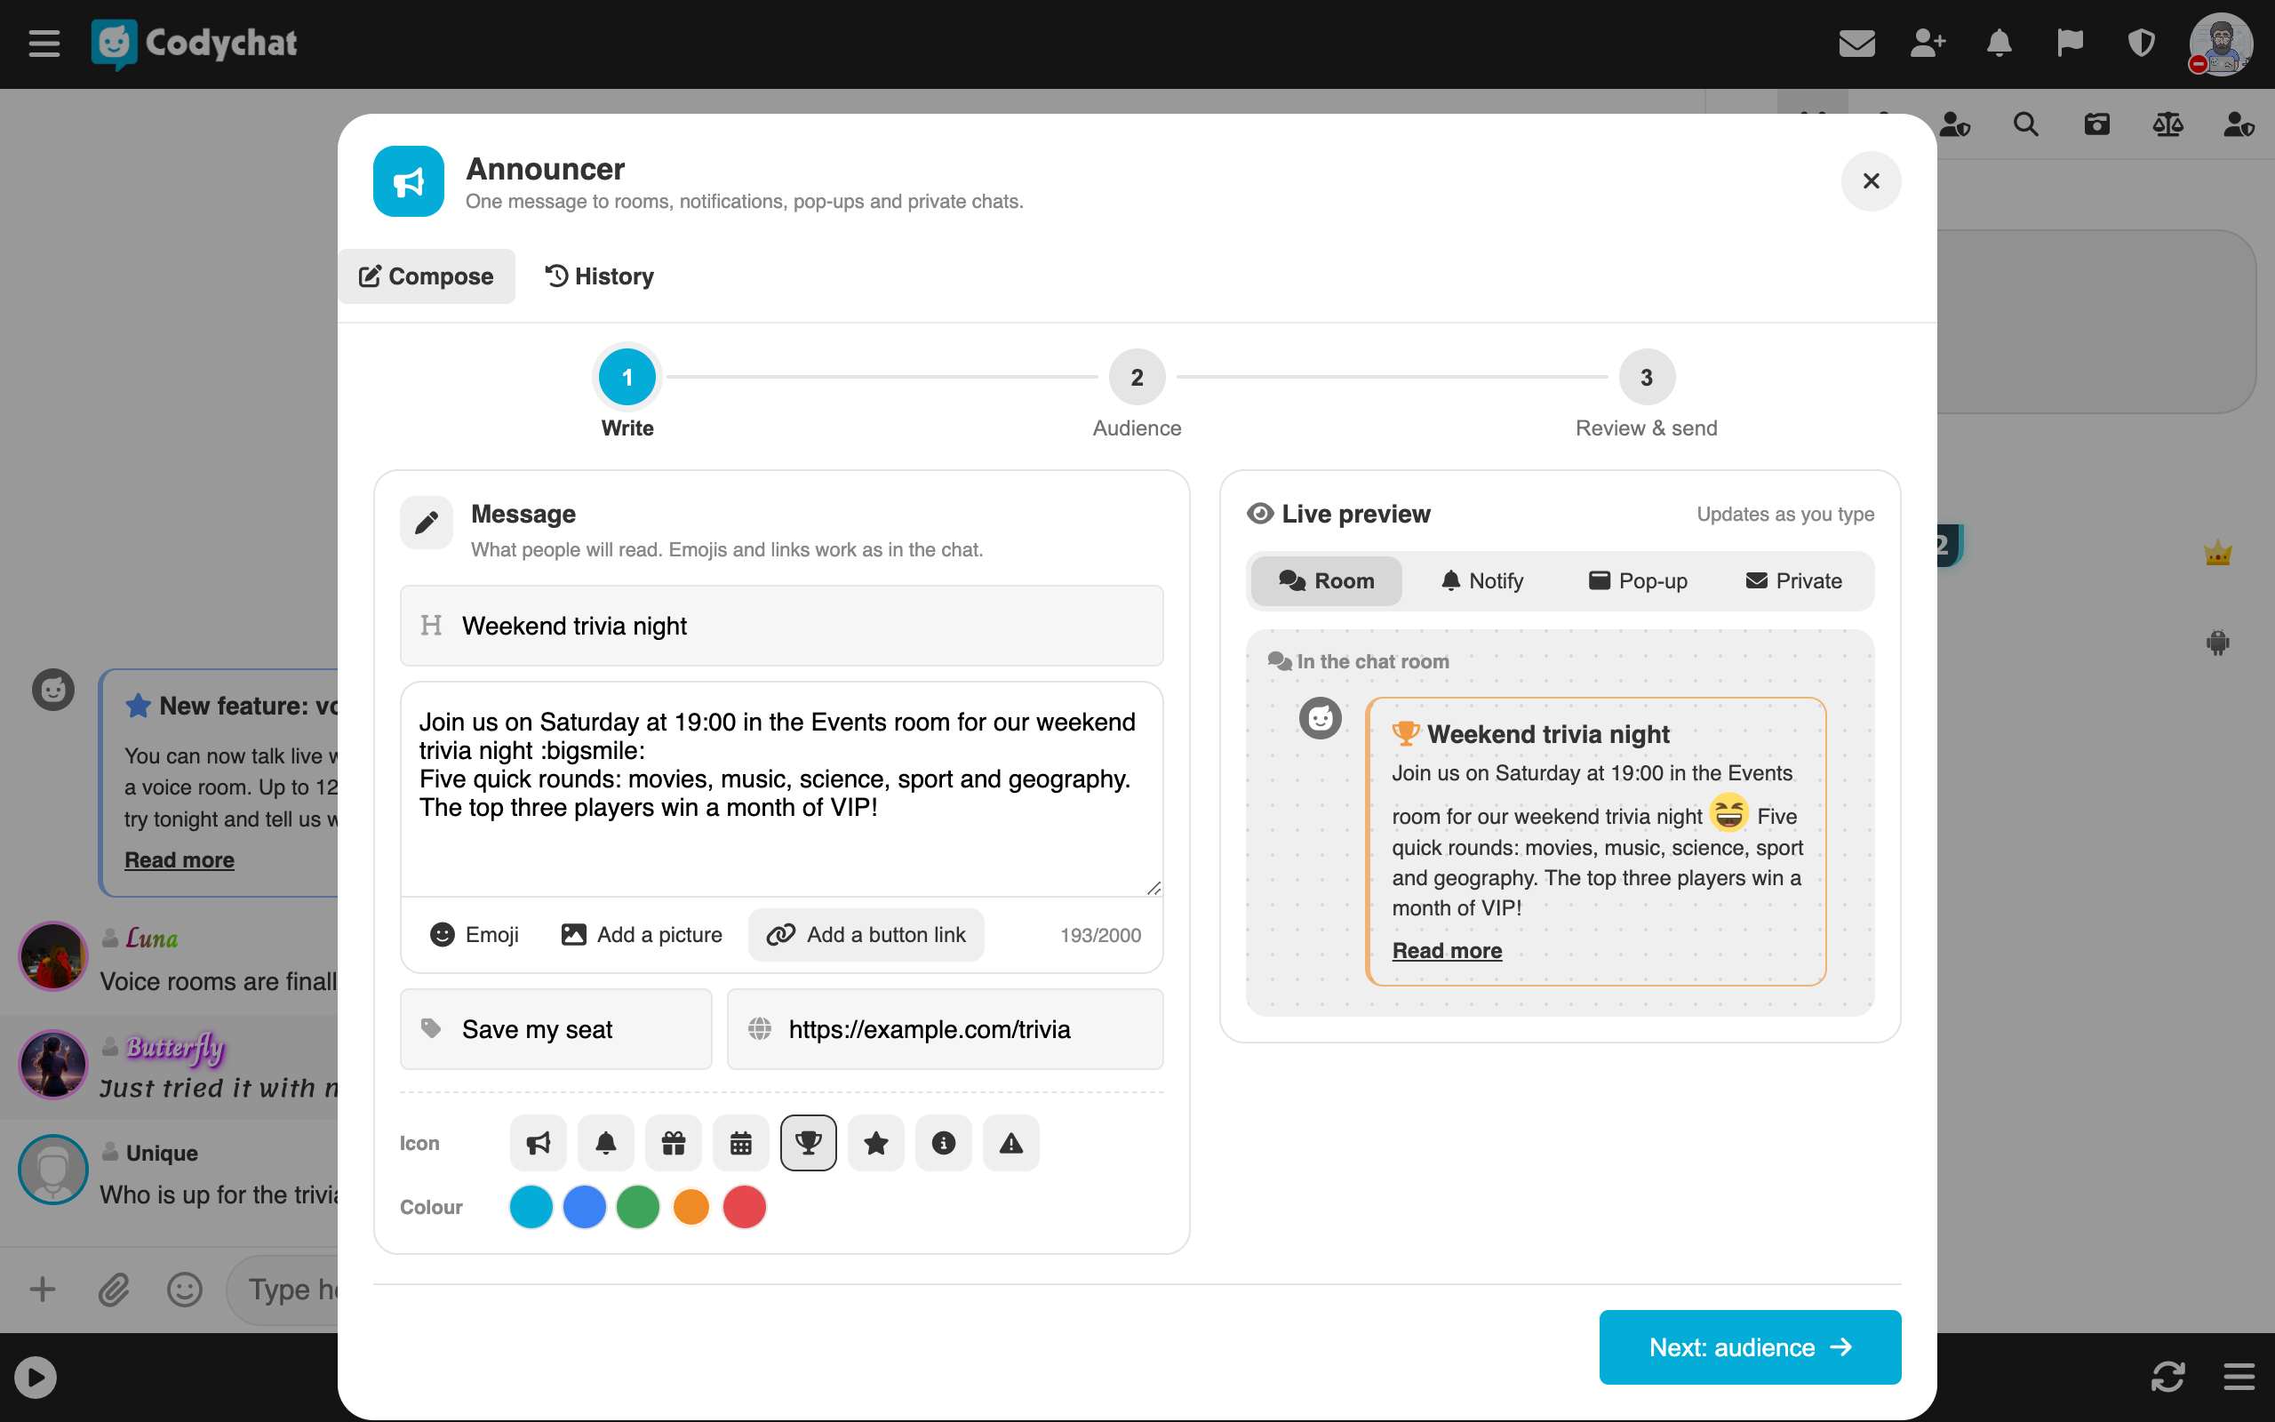Open notifications bell in header
Image resolution: width=2275 pixels, height=1422 pixels.
tap(2000, 44)
